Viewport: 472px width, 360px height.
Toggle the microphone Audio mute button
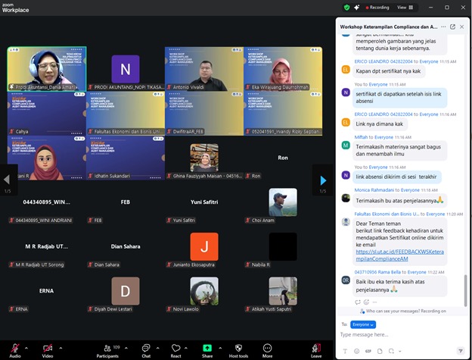click(x=14, y=348)
